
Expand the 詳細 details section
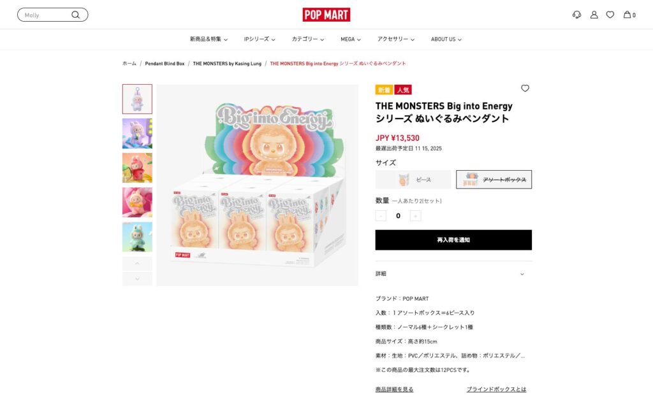[453, 274]
